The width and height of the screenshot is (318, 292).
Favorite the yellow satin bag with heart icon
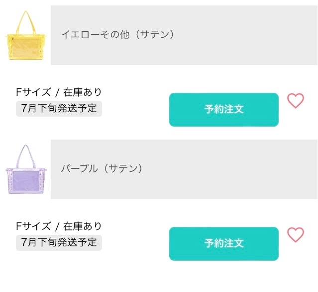pos(296,101)
